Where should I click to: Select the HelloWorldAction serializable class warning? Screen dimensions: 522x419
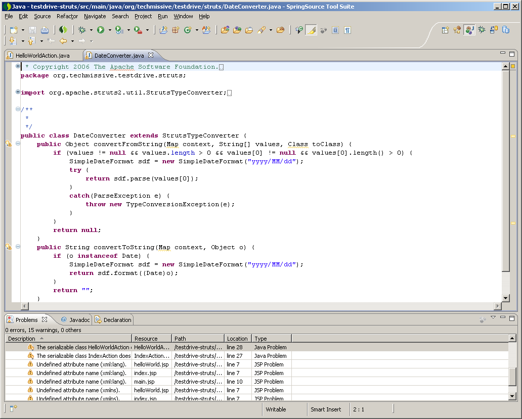(256, 347)
